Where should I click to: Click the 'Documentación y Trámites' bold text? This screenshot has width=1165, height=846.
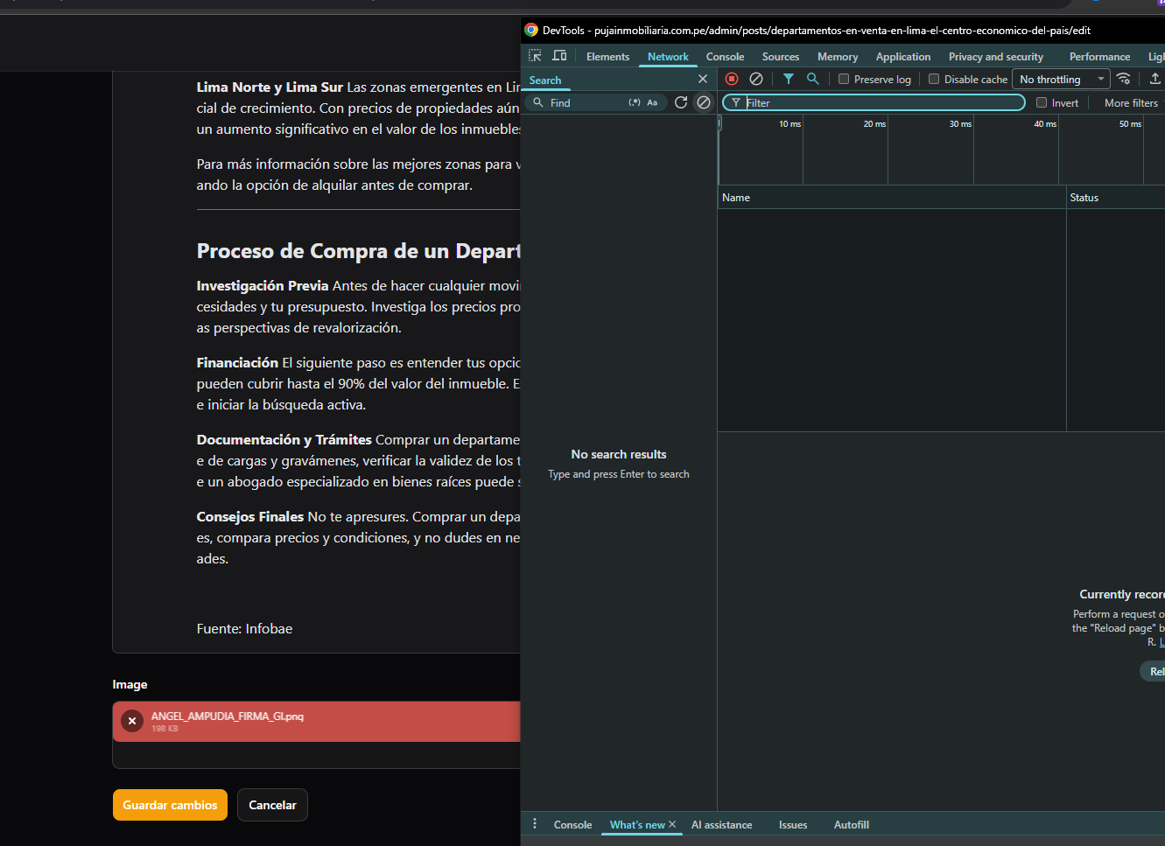tap(284, 439)
